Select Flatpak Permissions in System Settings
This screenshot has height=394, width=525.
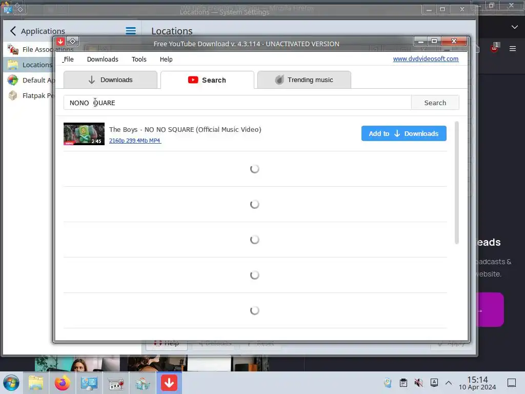coord(29,95)
